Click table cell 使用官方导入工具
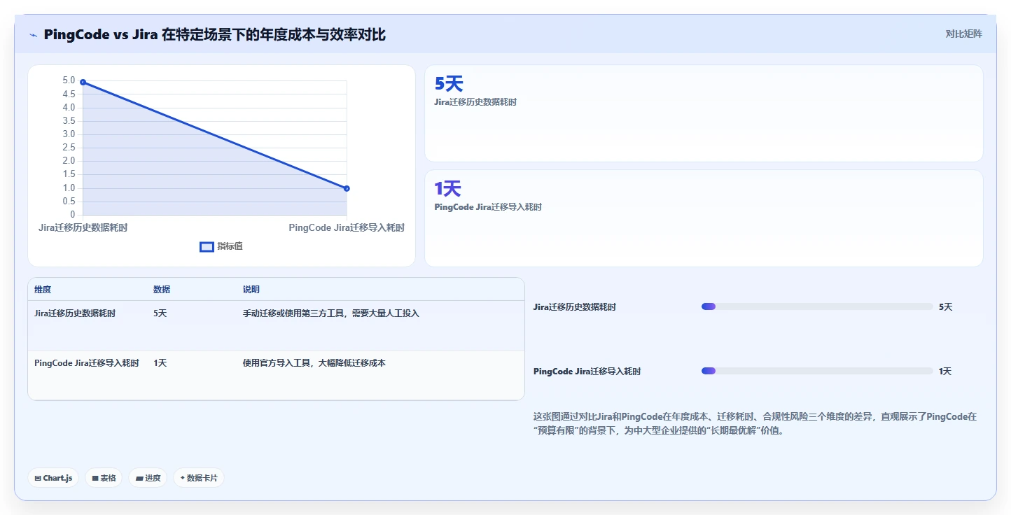The height and width of the screenshot is (515, 1011). [x=314, y=363]
